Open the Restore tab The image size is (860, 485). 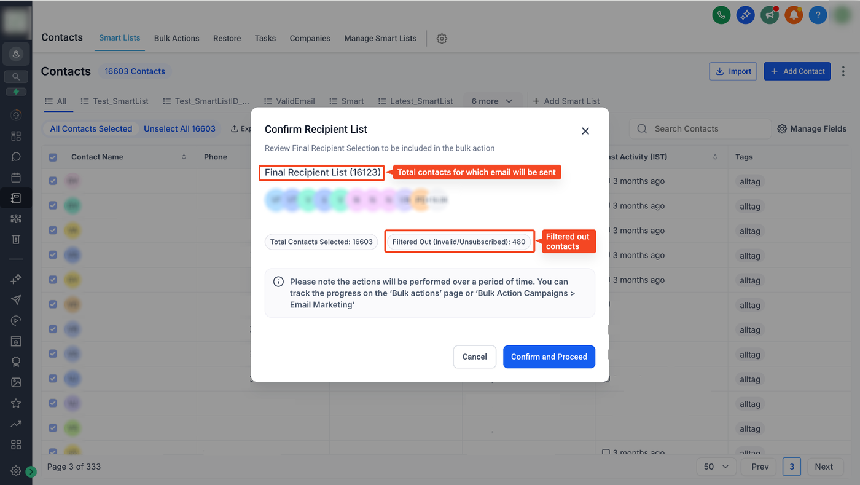(227, 38)
